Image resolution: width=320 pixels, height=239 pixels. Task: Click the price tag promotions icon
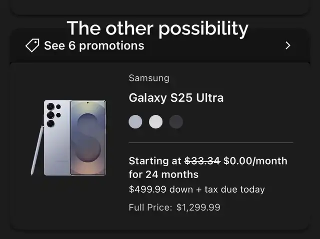(32, 45)
